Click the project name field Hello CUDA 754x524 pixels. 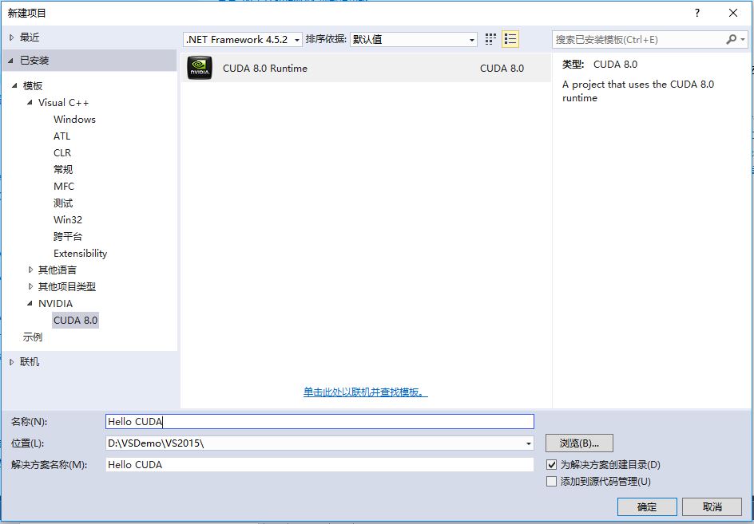tap(319, 422)
